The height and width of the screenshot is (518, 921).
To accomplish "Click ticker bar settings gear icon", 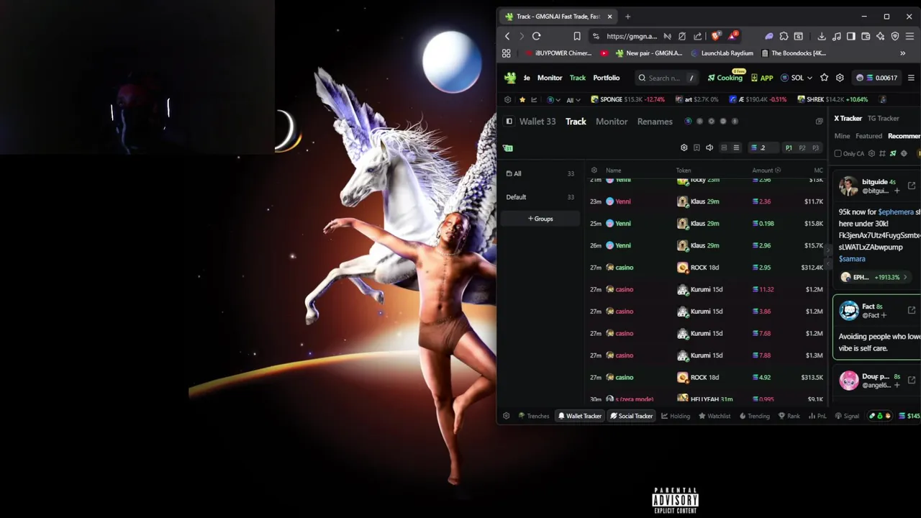I will pos(508,99).
